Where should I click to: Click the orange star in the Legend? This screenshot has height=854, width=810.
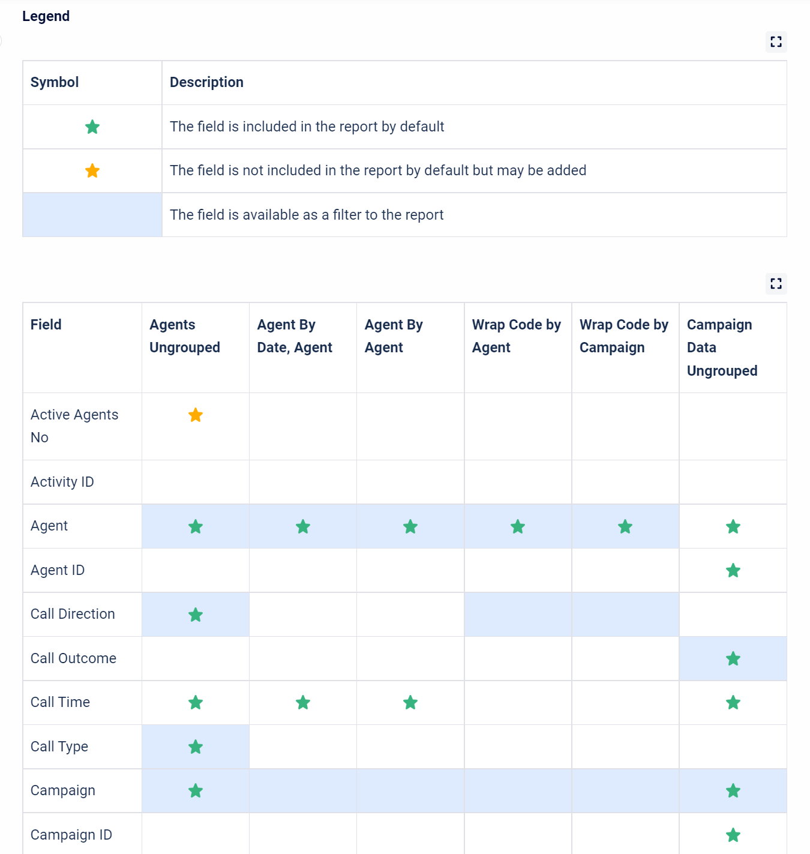coord(92,171)
